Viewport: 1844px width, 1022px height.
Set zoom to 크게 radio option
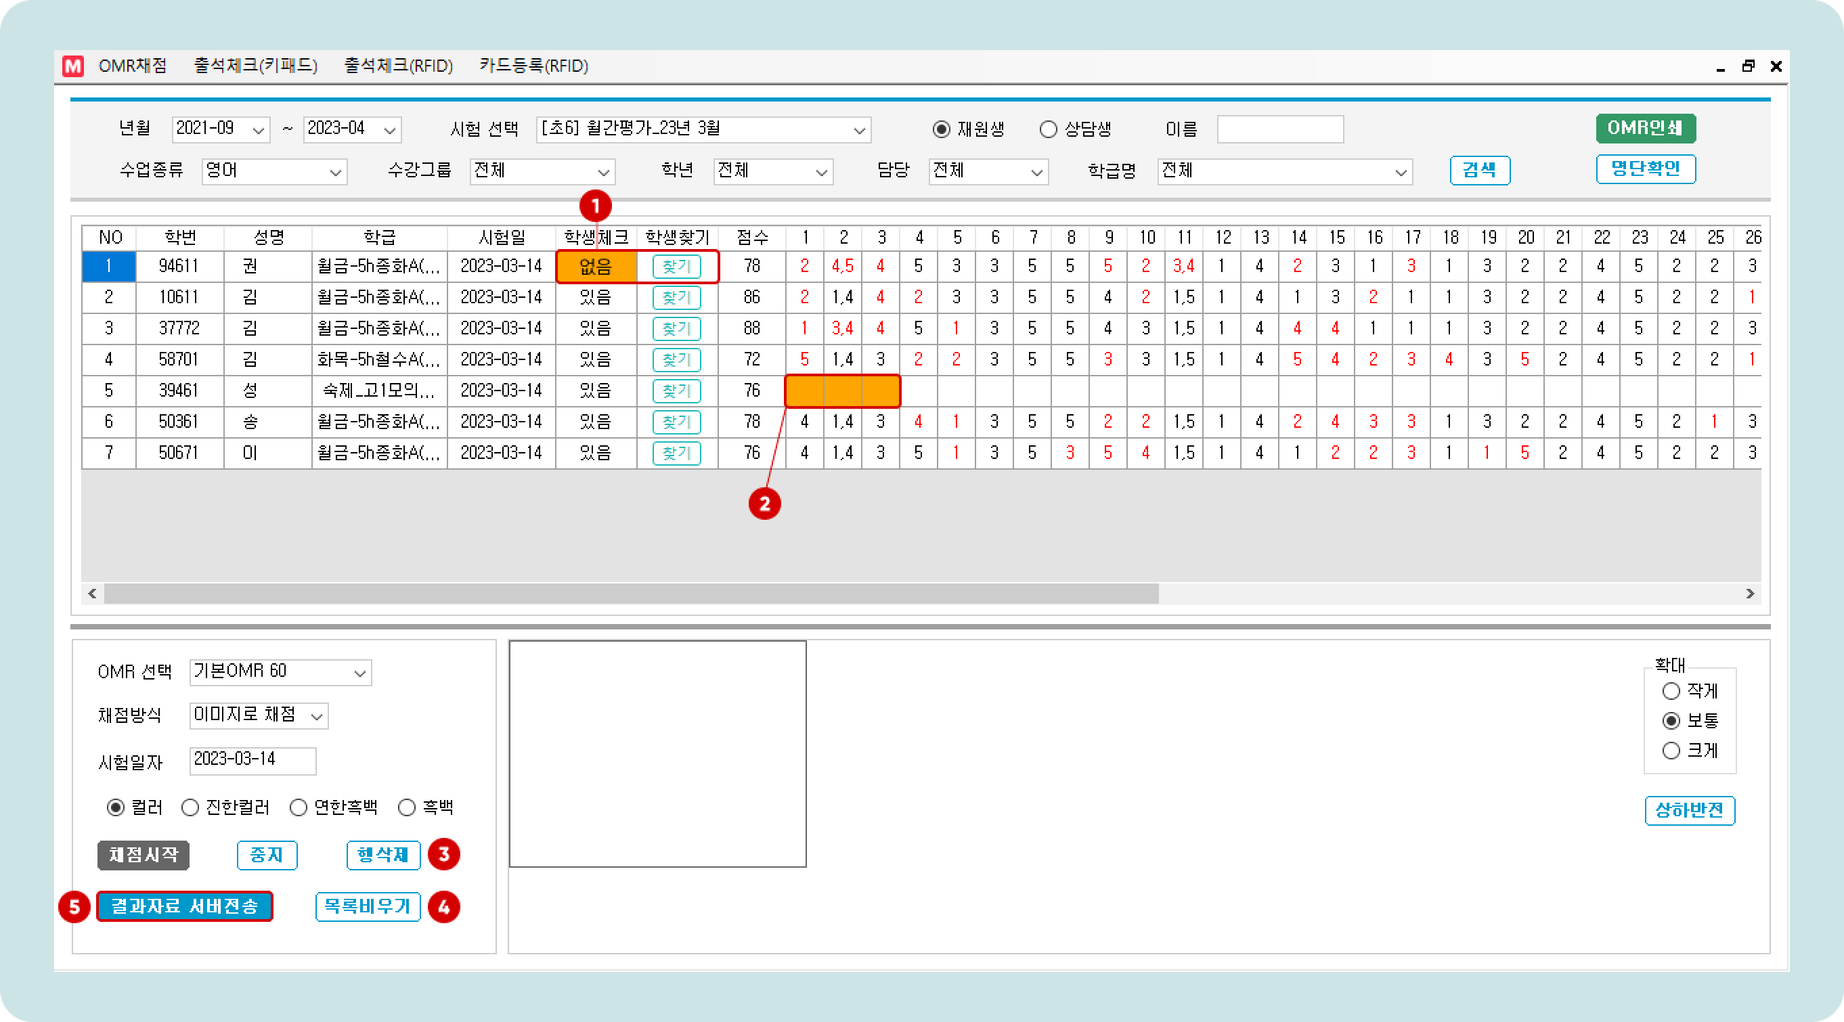point(1671,750)
